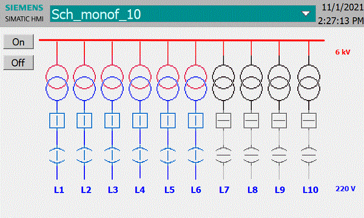Select the L7 de-energized transformer symbol
This screenshot has width=364, height=218.
[223, 83]
